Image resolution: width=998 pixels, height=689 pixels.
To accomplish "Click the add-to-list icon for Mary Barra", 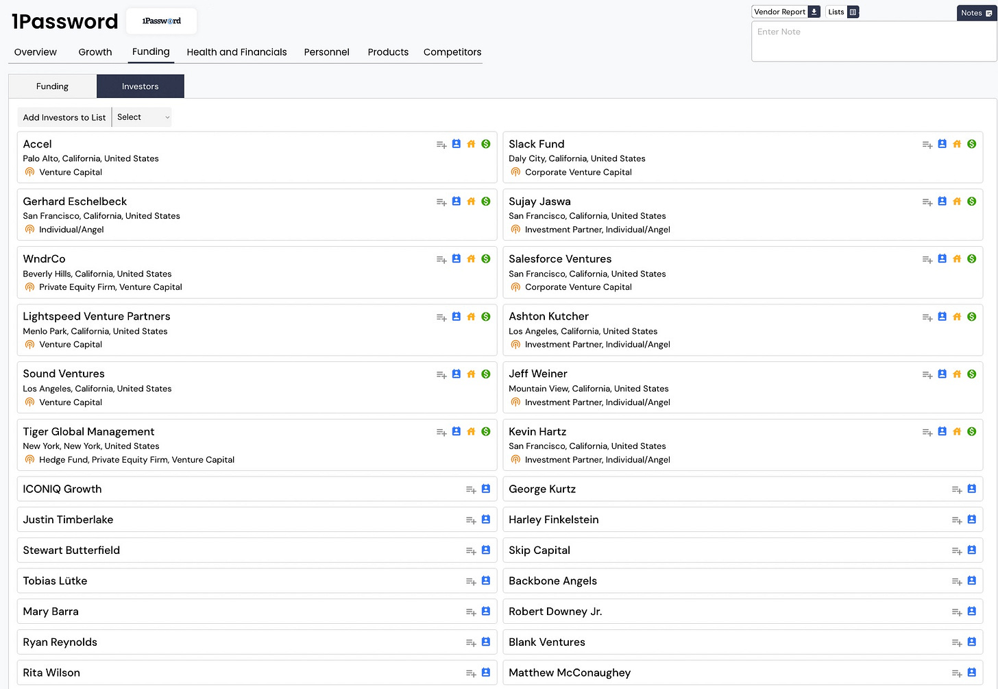I will [x=471, y=613].
